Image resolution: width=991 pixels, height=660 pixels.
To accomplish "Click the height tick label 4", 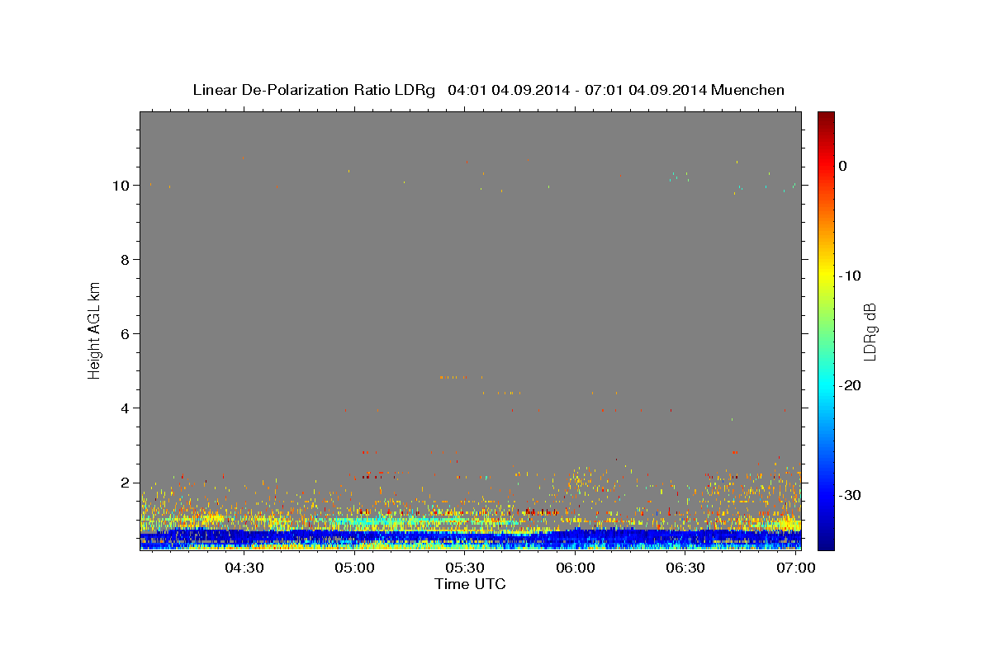I will coord(126,408).
